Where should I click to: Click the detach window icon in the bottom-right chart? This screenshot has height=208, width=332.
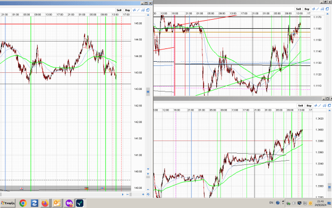[x=329, y=105]
